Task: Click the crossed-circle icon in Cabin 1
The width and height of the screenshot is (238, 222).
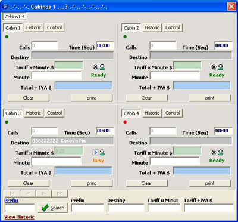Action: click(95, 67)
